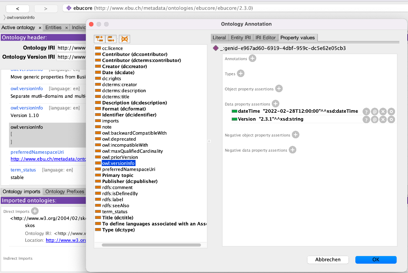Click purple diamond individual icon
408x273 pixels.
tap(216, 48)
